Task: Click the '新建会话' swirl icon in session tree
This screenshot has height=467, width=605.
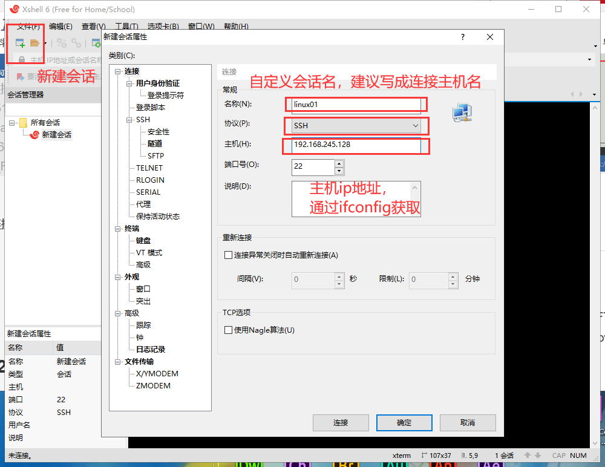Action: [x=34, y=135]
